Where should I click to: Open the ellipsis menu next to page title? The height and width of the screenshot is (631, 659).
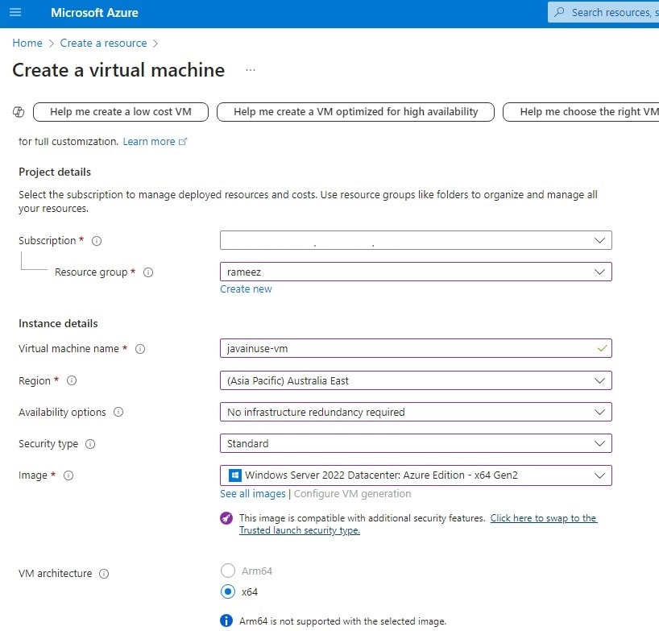[x=251, y=70]
